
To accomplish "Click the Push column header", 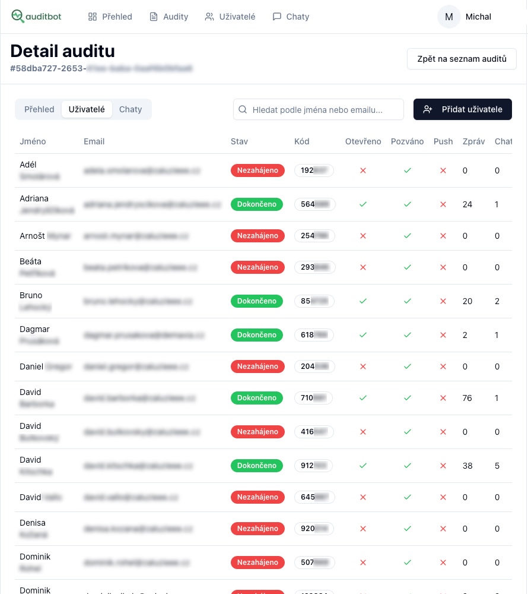I will click(x=443, y=141).
